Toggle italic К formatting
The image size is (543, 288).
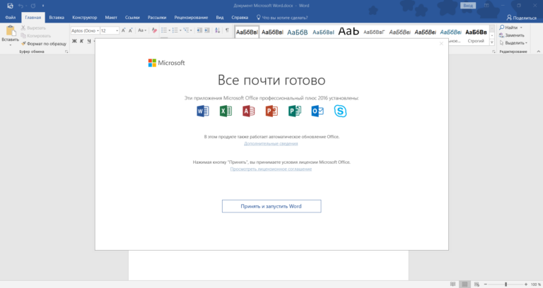82,41
